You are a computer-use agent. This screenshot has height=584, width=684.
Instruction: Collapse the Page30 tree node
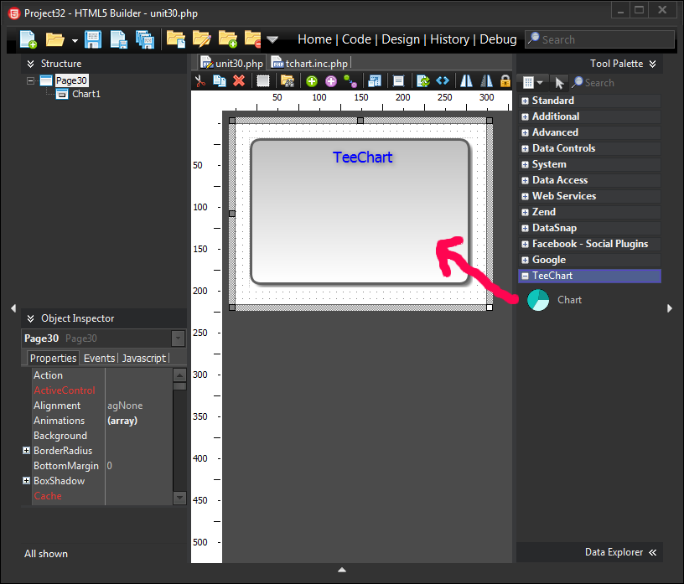30,80
